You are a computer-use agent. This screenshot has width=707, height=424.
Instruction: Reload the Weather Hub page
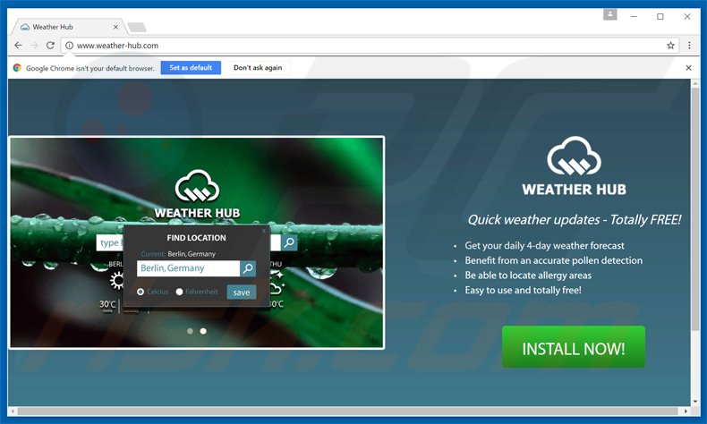pyautogui.click(x=50, y=45)
